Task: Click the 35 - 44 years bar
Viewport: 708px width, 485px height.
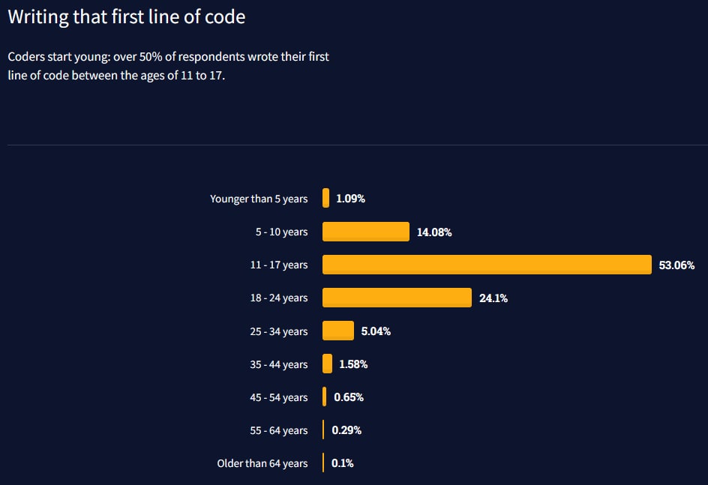Action: pos(327,364)
